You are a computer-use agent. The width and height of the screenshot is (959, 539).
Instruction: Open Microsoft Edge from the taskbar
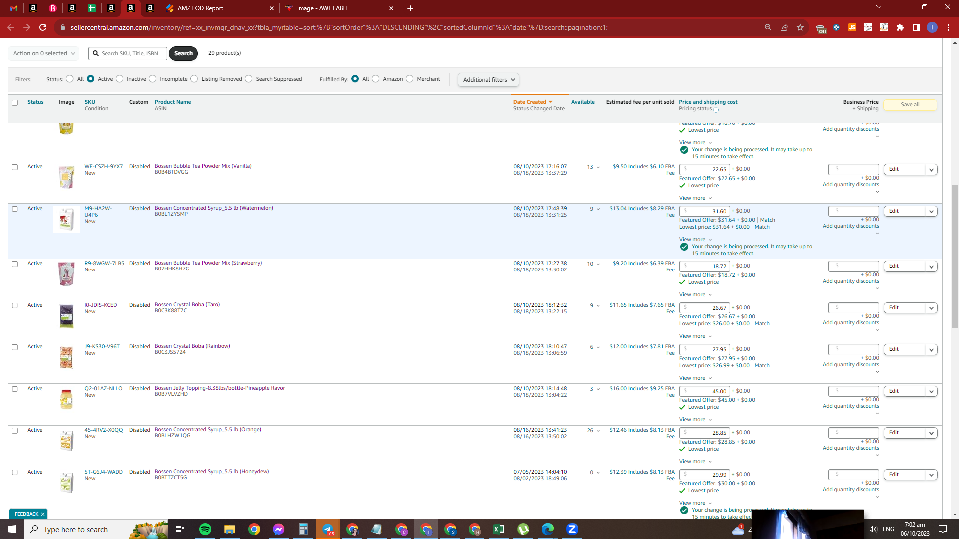pyautogui.click(x=548, y=529)
